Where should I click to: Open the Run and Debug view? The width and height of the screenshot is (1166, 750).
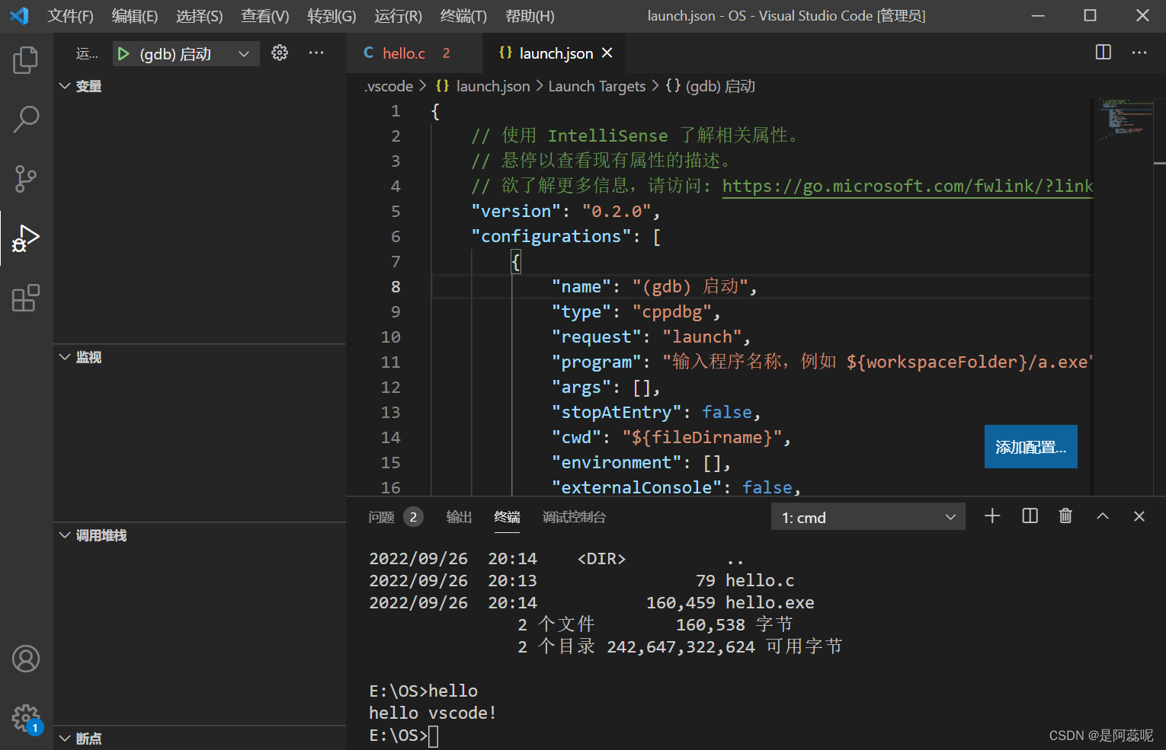(x=26, y=238)
